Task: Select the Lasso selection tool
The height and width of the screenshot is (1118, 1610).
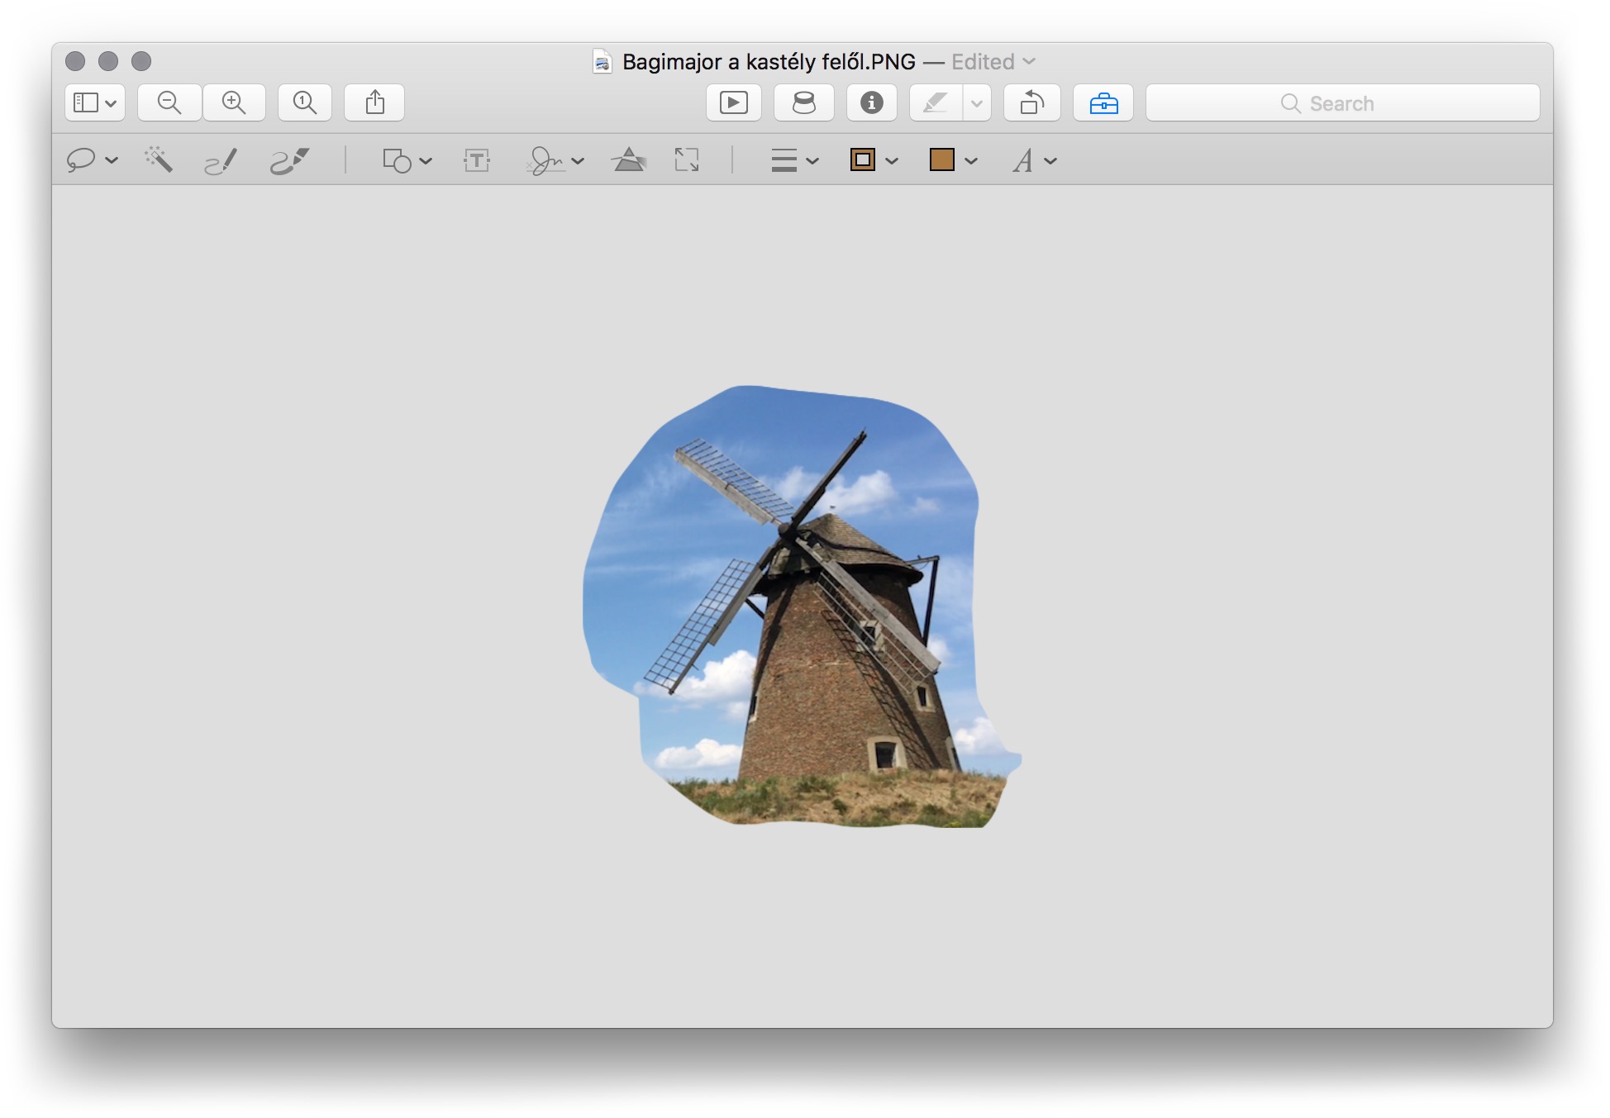Action: 81,160
